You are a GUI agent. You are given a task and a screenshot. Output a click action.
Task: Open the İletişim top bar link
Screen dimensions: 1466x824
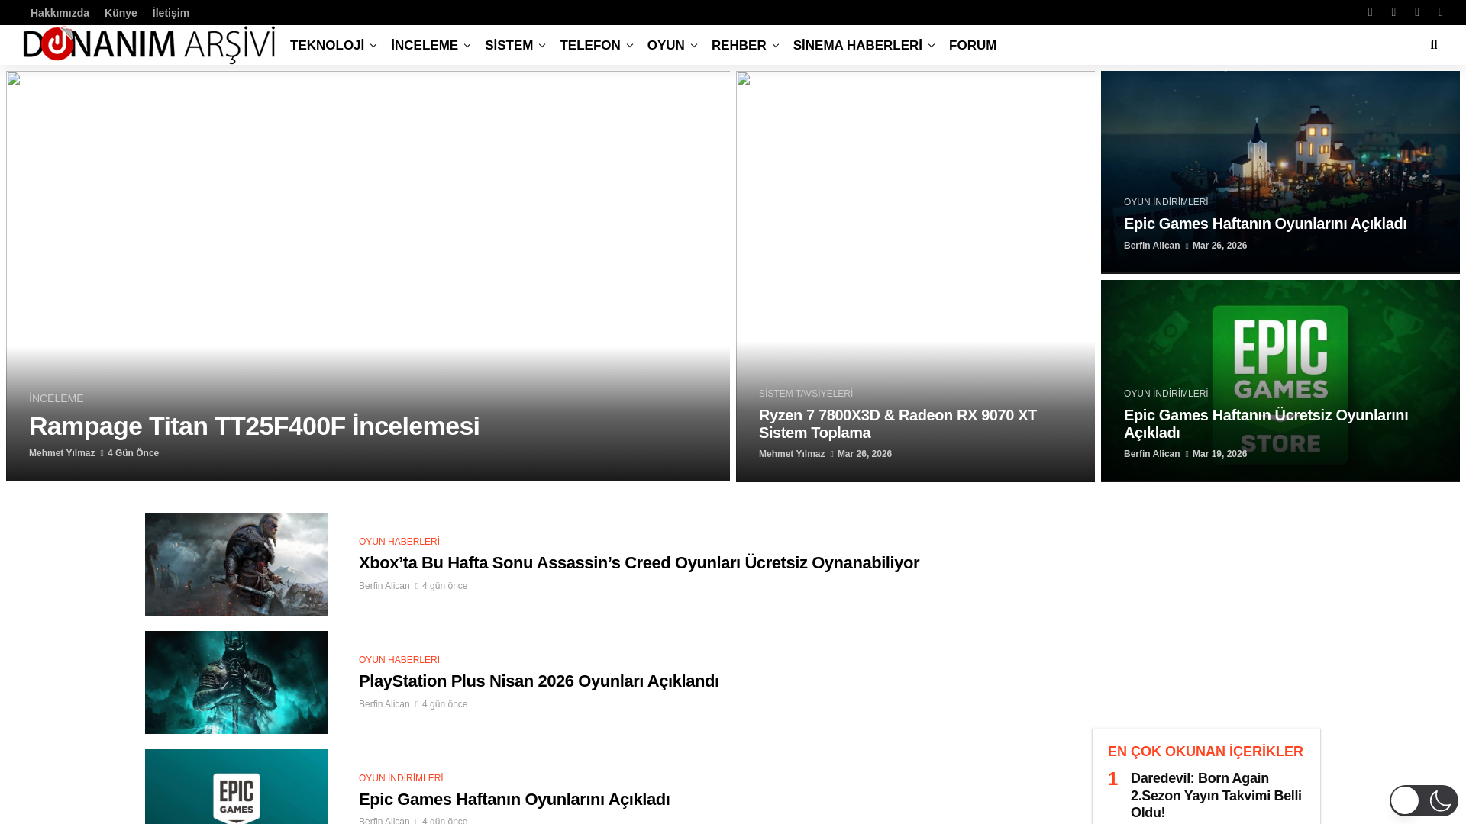tap(170, 13)
